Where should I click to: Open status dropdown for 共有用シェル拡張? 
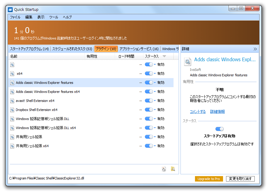[155, 137]
